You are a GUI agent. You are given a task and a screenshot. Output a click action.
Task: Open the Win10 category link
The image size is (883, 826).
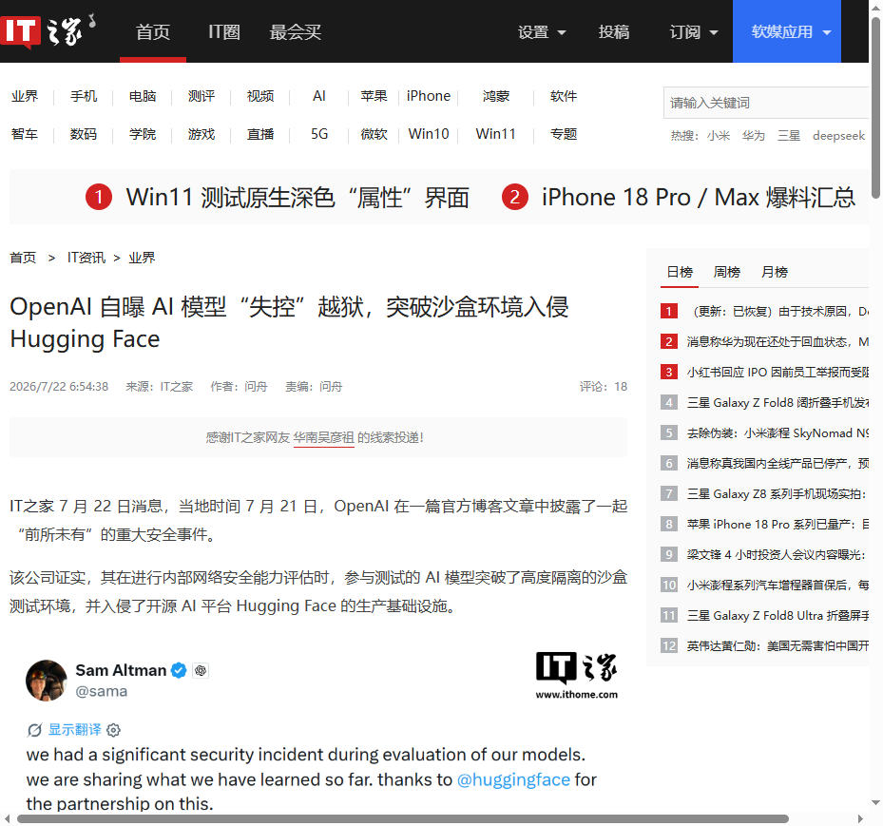(x=429, y=134)
